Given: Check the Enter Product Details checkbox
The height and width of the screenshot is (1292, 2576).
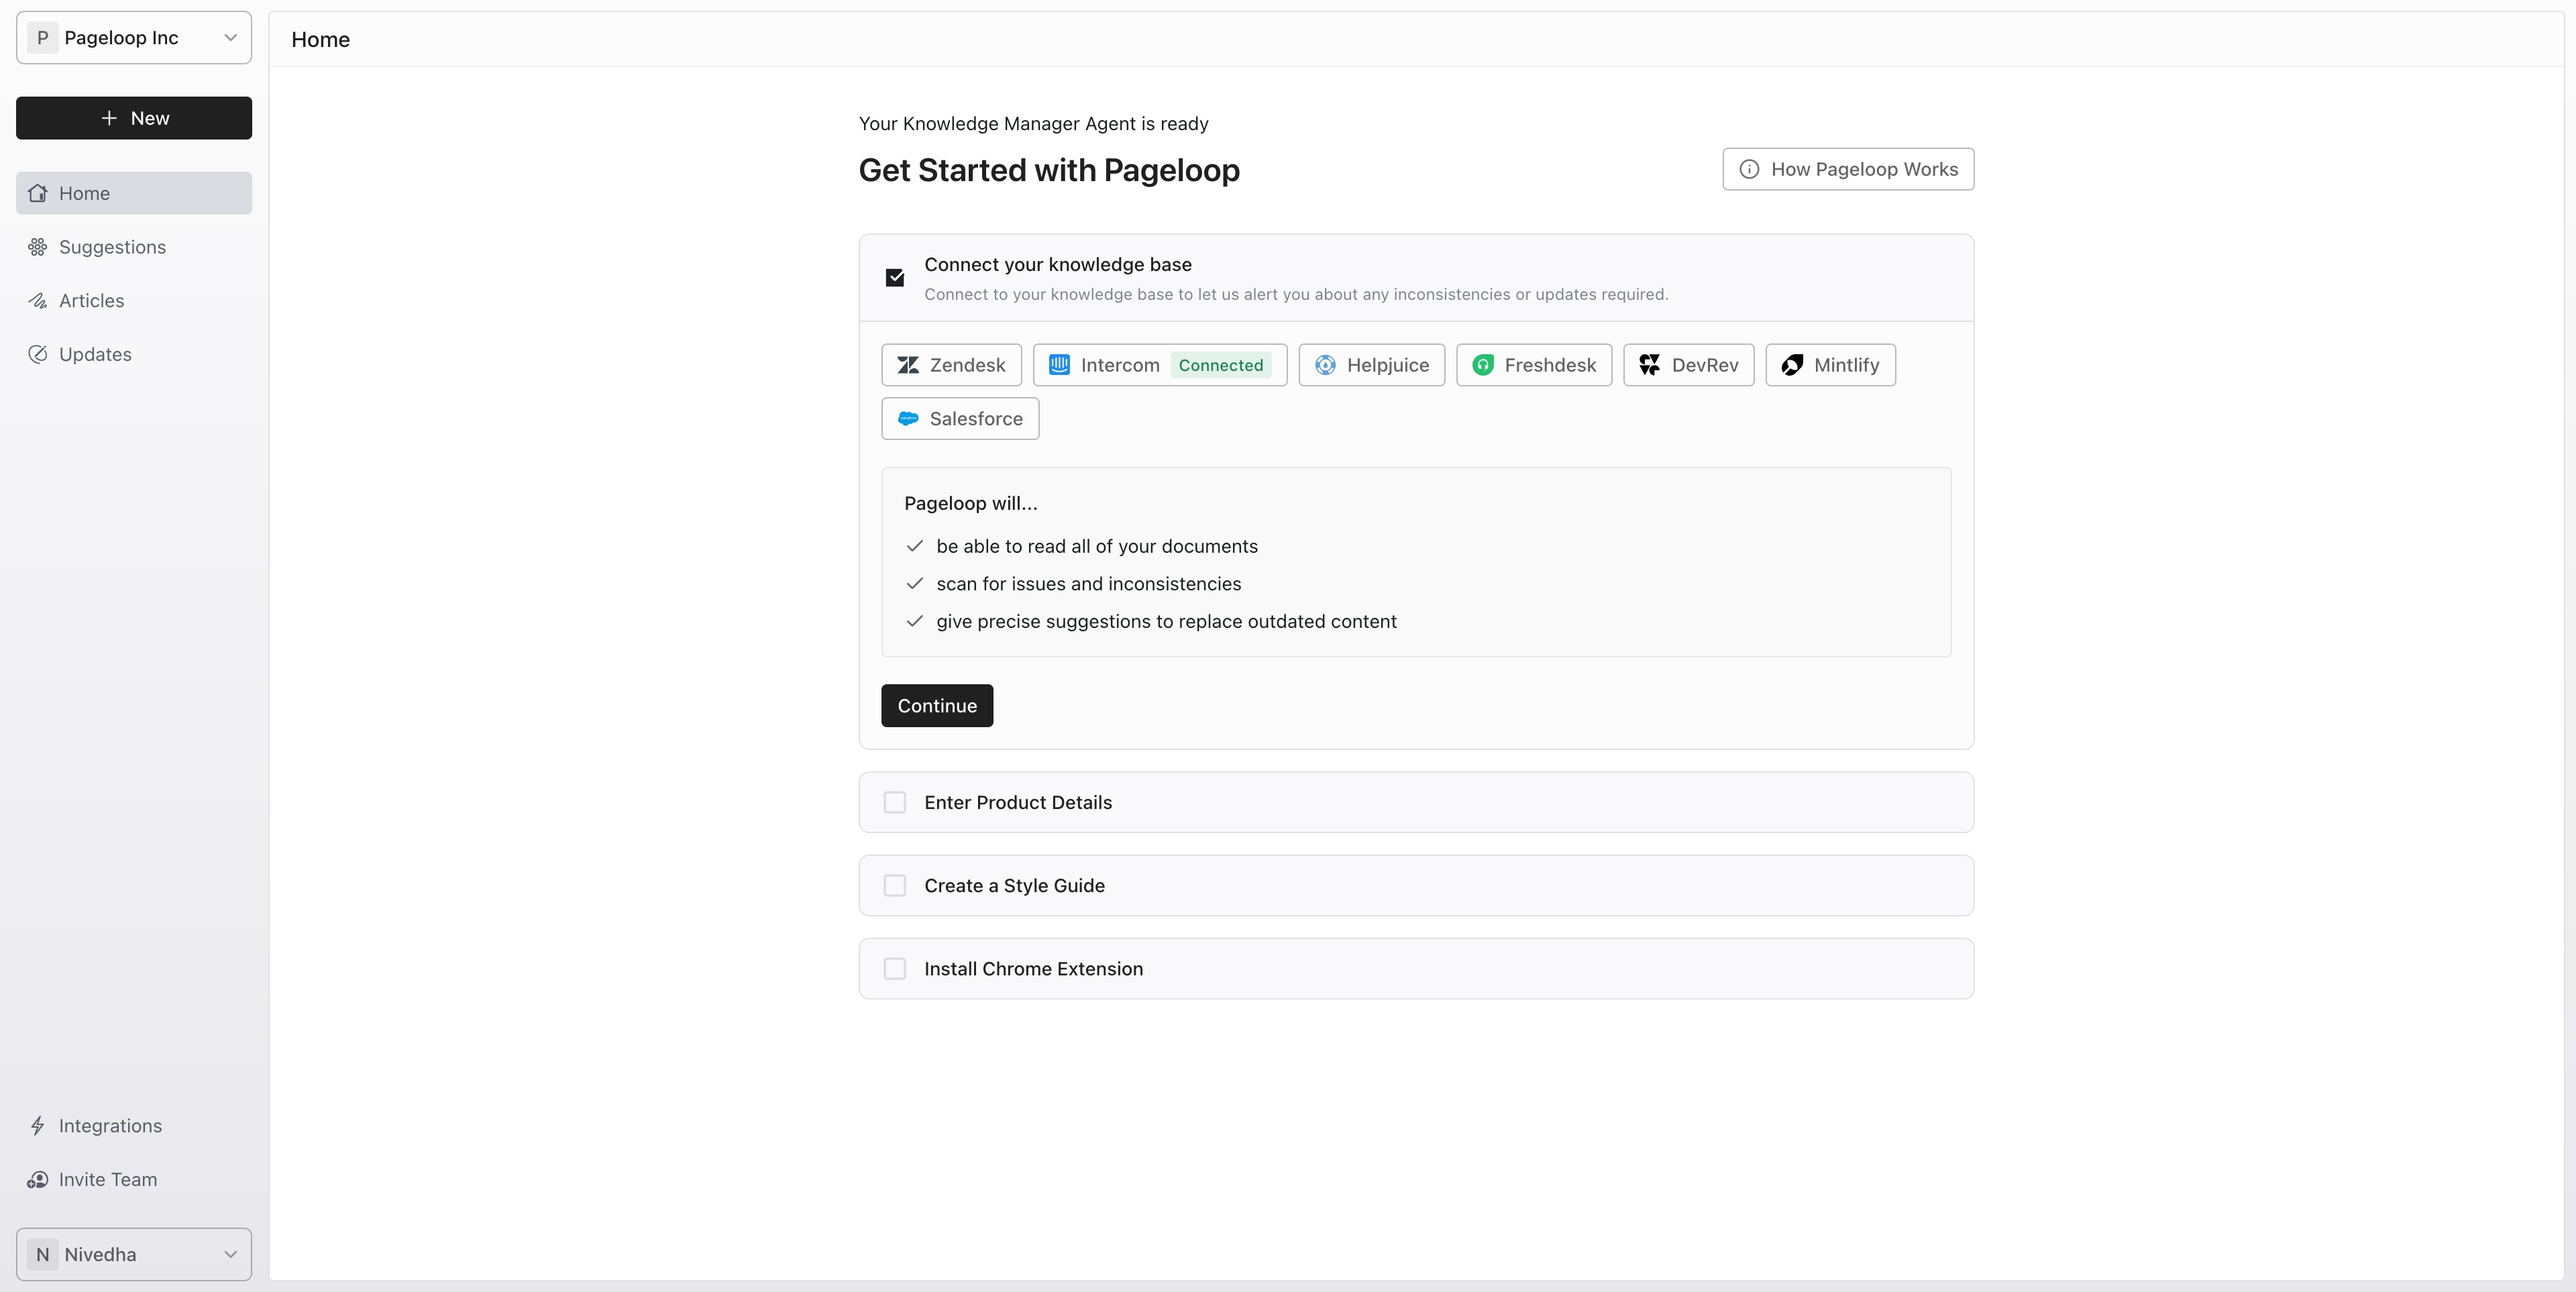Looking at the screenshot, I should click(x=895, y=802).
